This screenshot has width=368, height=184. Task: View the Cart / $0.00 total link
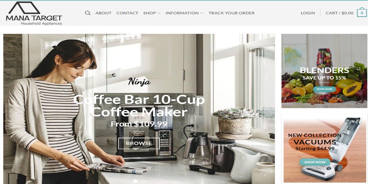pyautogui.click(x=339, y=13)
